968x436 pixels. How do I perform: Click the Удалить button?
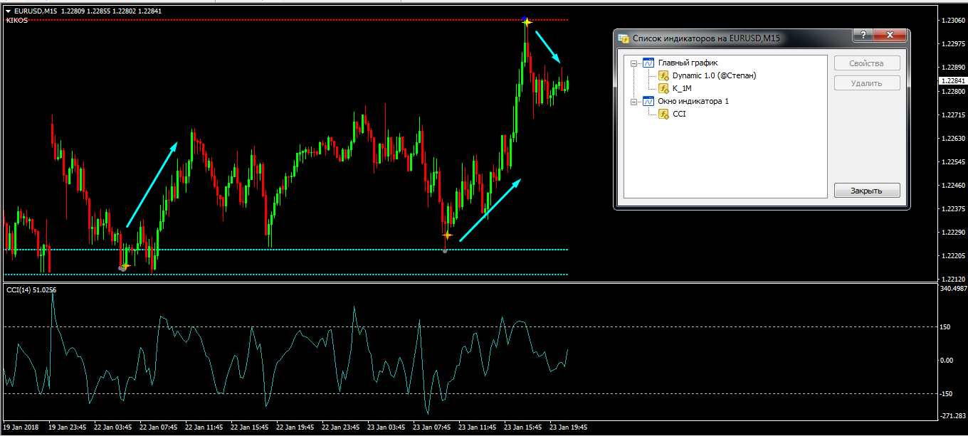pos(866,83)
